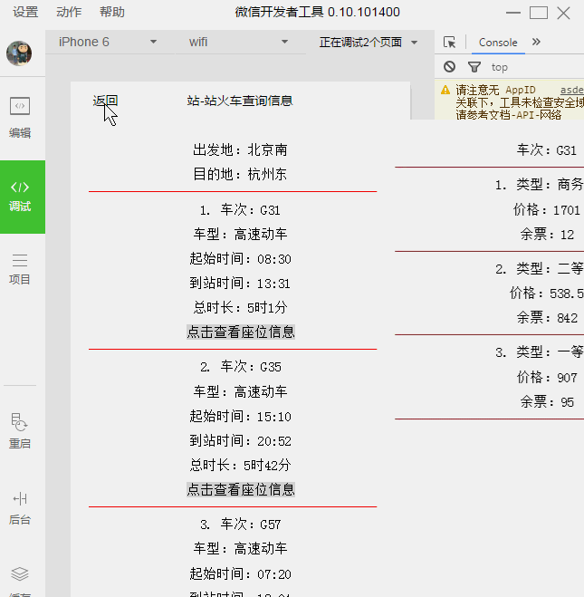This screenshot has height=597, width=584.
Task: Click the user avatar picture
Action: 19,53
